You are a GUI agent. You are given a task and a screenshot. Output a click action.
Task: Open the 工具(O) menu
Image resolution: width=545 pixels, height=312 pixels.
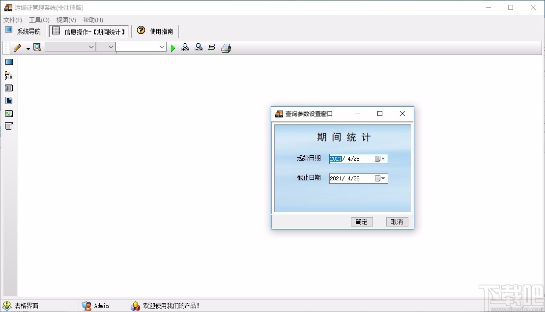(x=38, y=20)
